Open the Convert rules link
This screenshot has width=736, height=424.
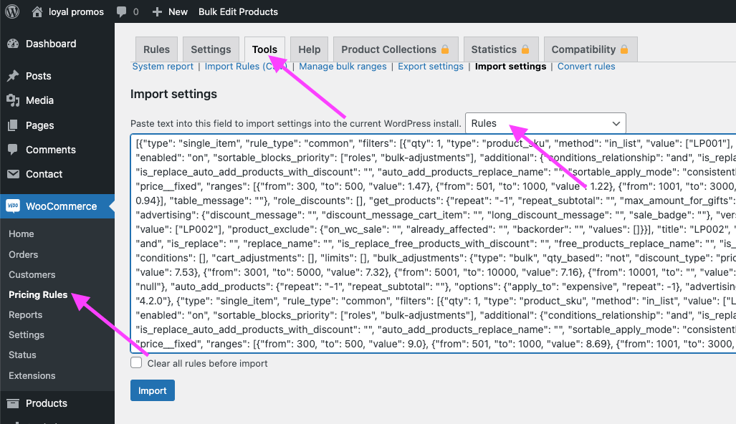coord(586,67)
